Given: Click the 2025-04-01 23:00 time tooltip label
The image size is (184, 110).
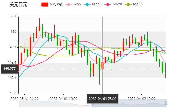Looking at the screenshot, I should [103, 99].
